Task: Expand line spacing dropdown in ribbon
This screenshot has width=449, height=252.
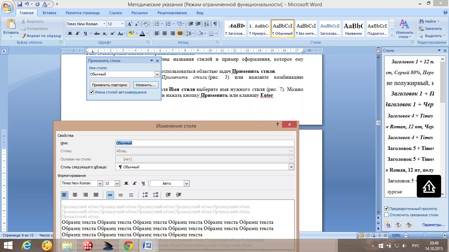Action: coord(193,33)
